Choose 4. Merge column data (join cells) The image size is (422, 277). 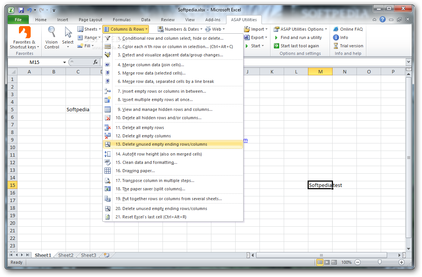point(173,65)
